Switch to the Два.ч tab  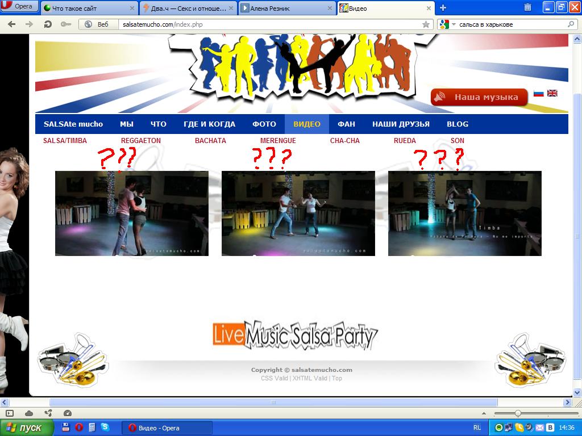click(188, 8)
